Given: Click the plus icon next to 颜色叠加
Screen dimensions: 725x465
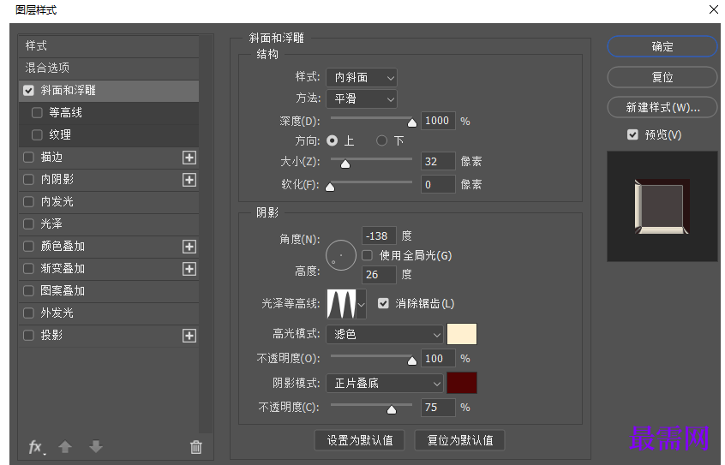Looking at the screenshot, I should click(189, 247).
